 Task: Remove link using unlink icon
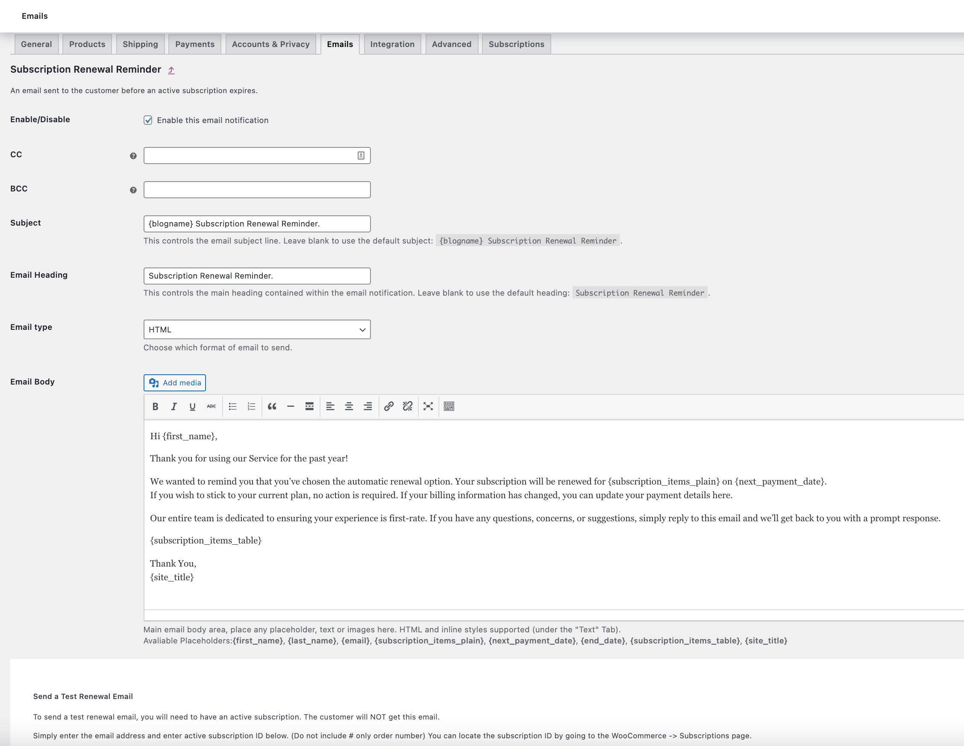(x=407, y=407)
